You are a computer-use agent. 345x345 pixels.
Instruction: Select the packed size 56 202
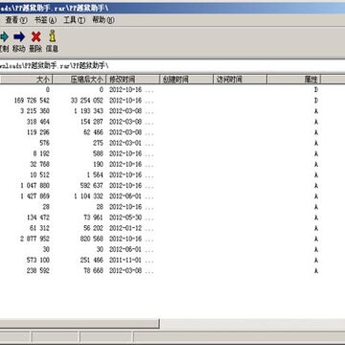click(94, 228)
